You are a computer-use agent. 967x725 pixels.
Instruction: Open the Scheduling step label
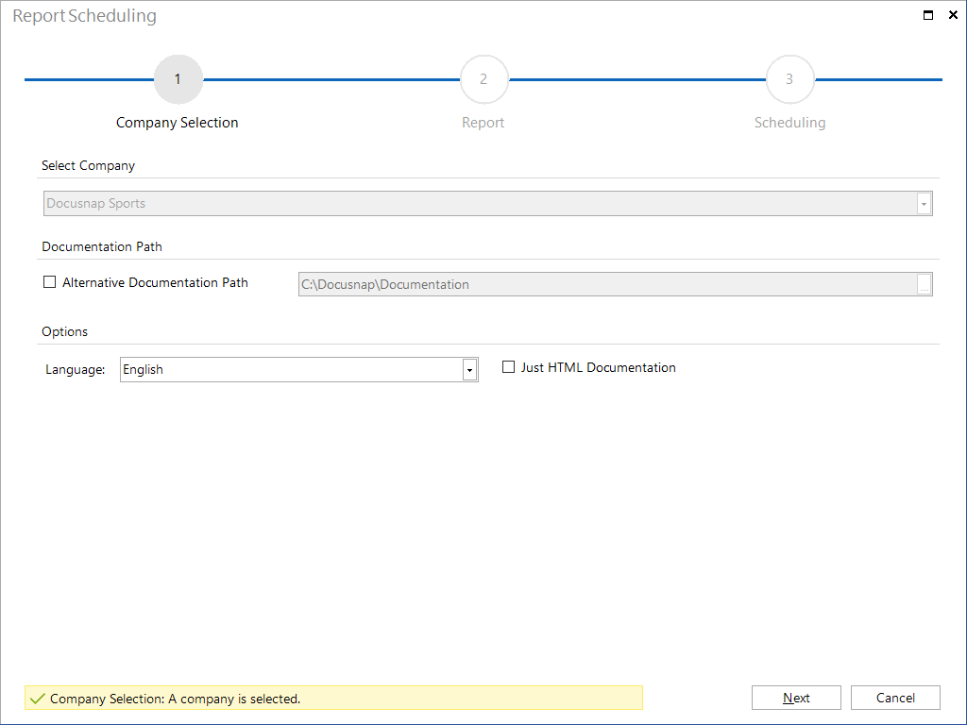(790, 123)
